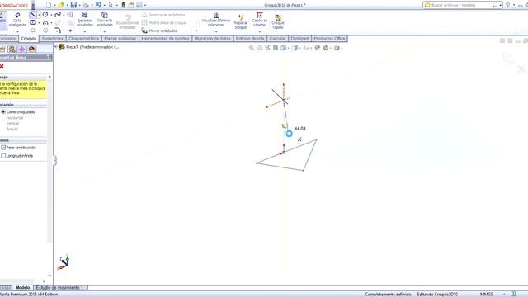Click Capturas rápidas tool
The image size is (528, 297).
[259, 20]
